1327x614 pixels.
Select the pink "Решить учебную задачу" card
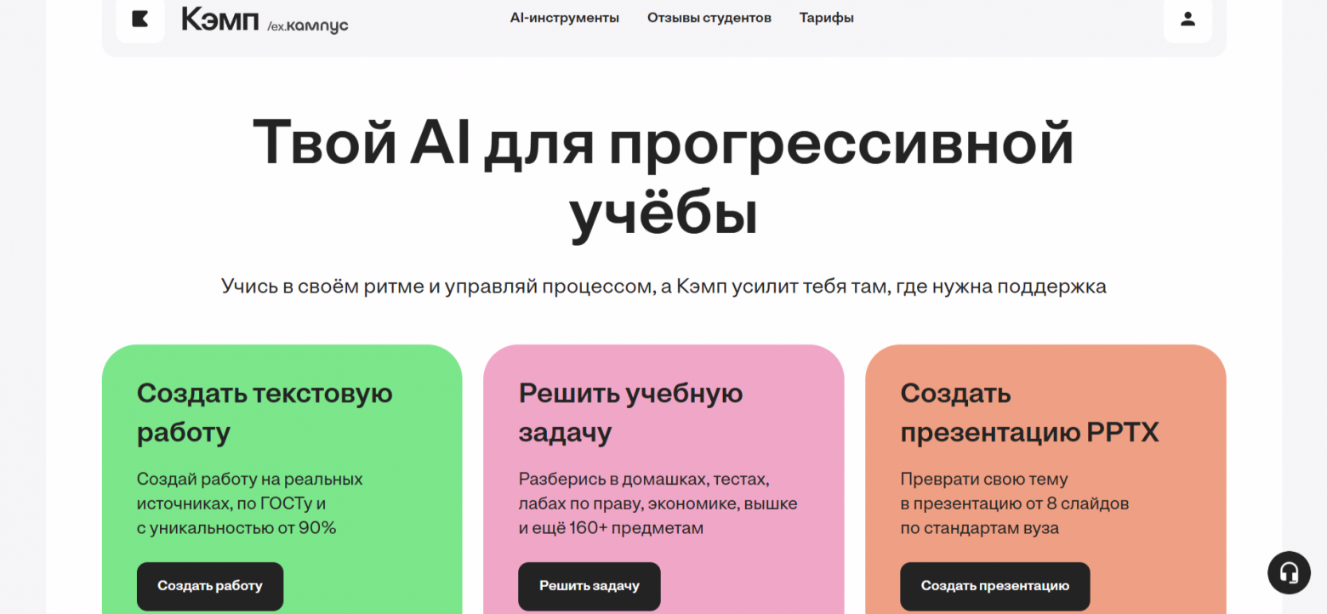coord(663,476)
